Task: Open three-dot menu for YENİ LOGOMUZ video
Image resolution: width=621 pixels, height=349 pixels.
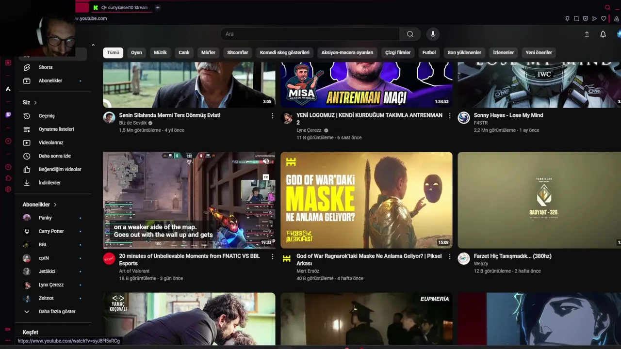Action: click(x=449, y=116)
